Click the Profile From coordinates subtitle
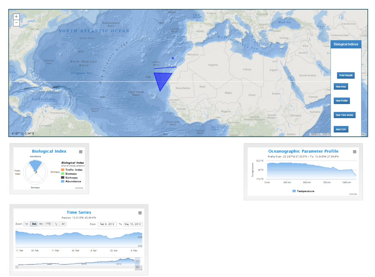The width and height of the screenshot is (375, 277). 303,156
